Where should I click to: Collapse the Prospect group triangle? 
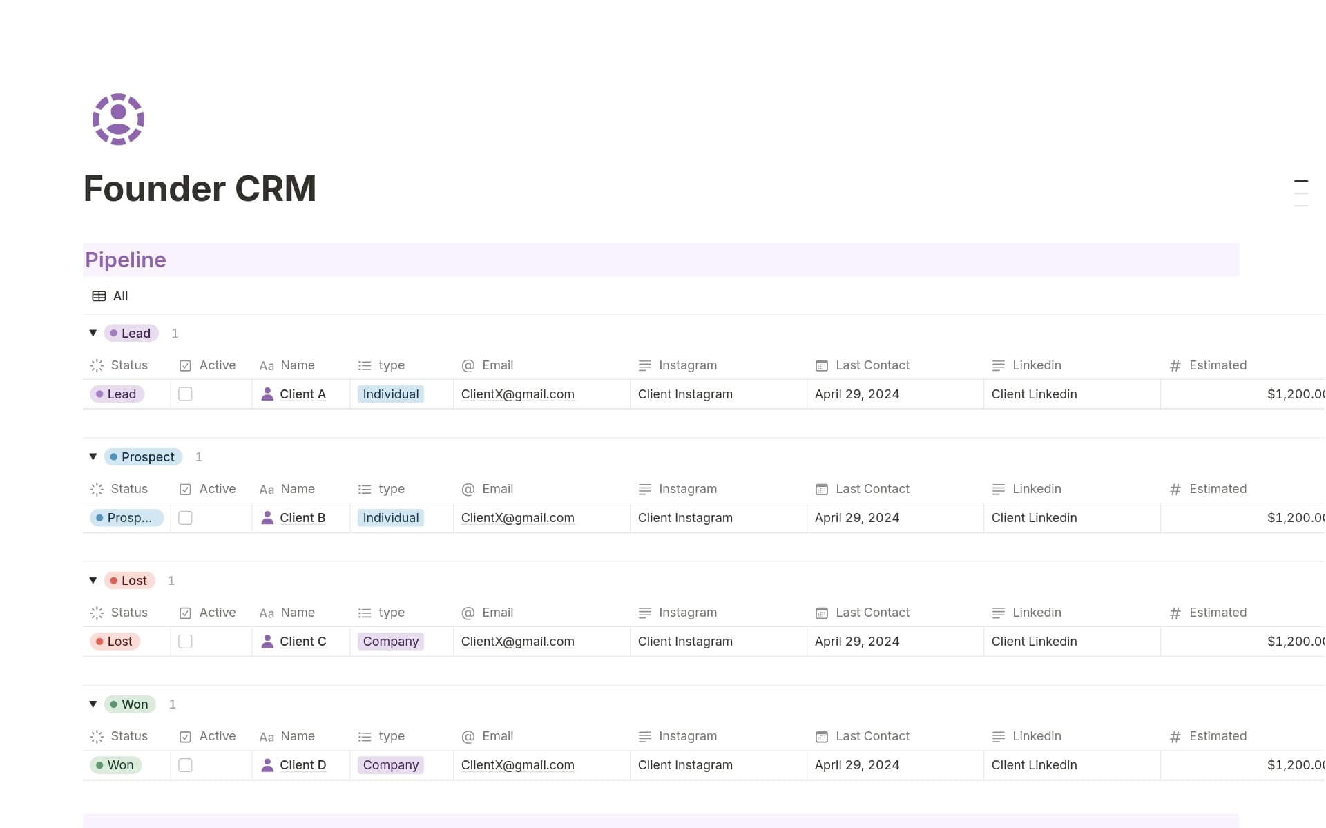pos(93,456)
